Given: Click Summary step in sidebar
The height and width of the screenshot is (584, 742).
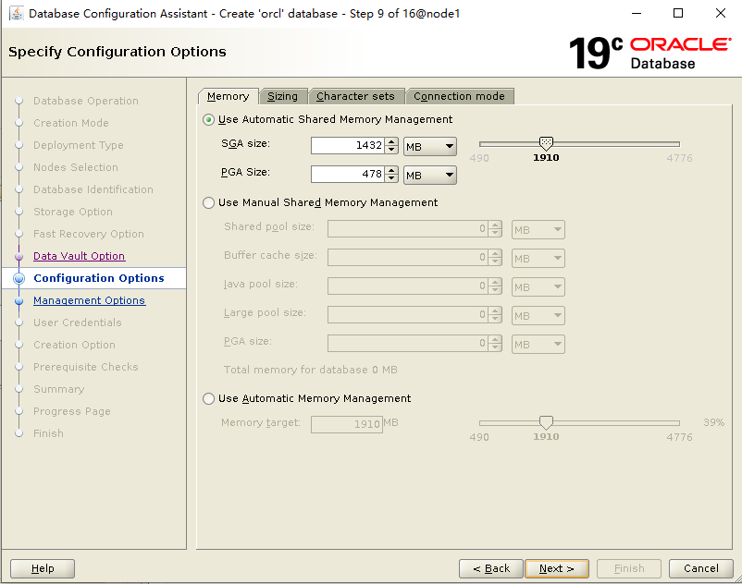Looking at the screenshot, I should 58,389.
